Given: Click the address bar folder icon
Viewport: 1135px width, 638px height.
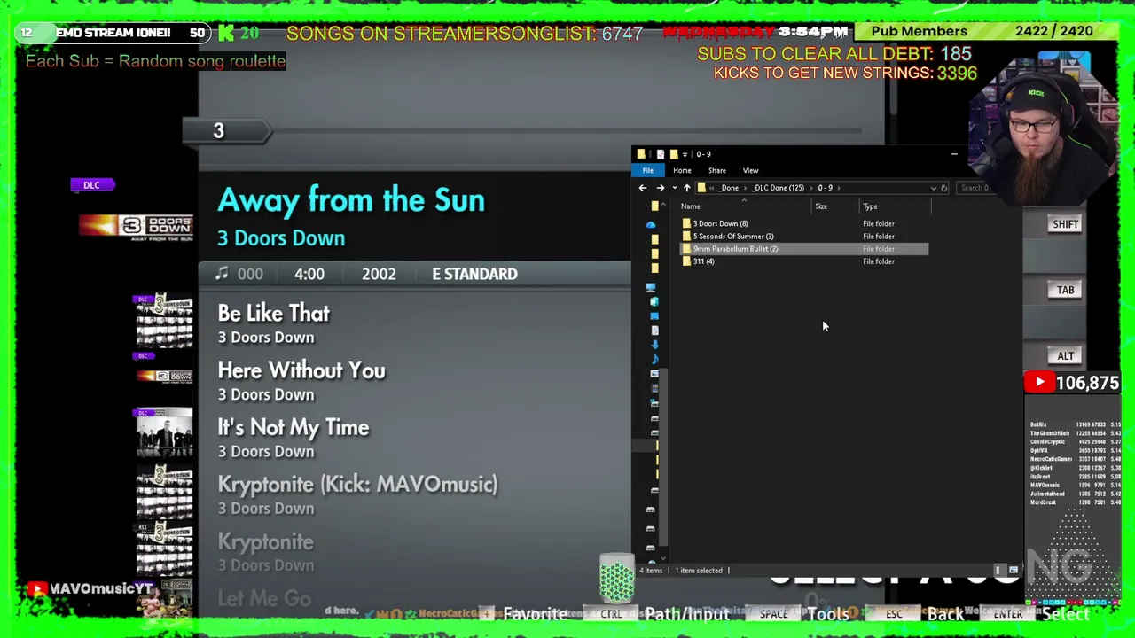Looking at the screenshot, I should [x=701, y=188].
